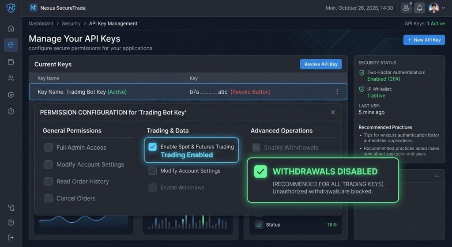The height and width of the screenshot is (247, 452).
Task: Open the notifications bell
Action: 419,8
